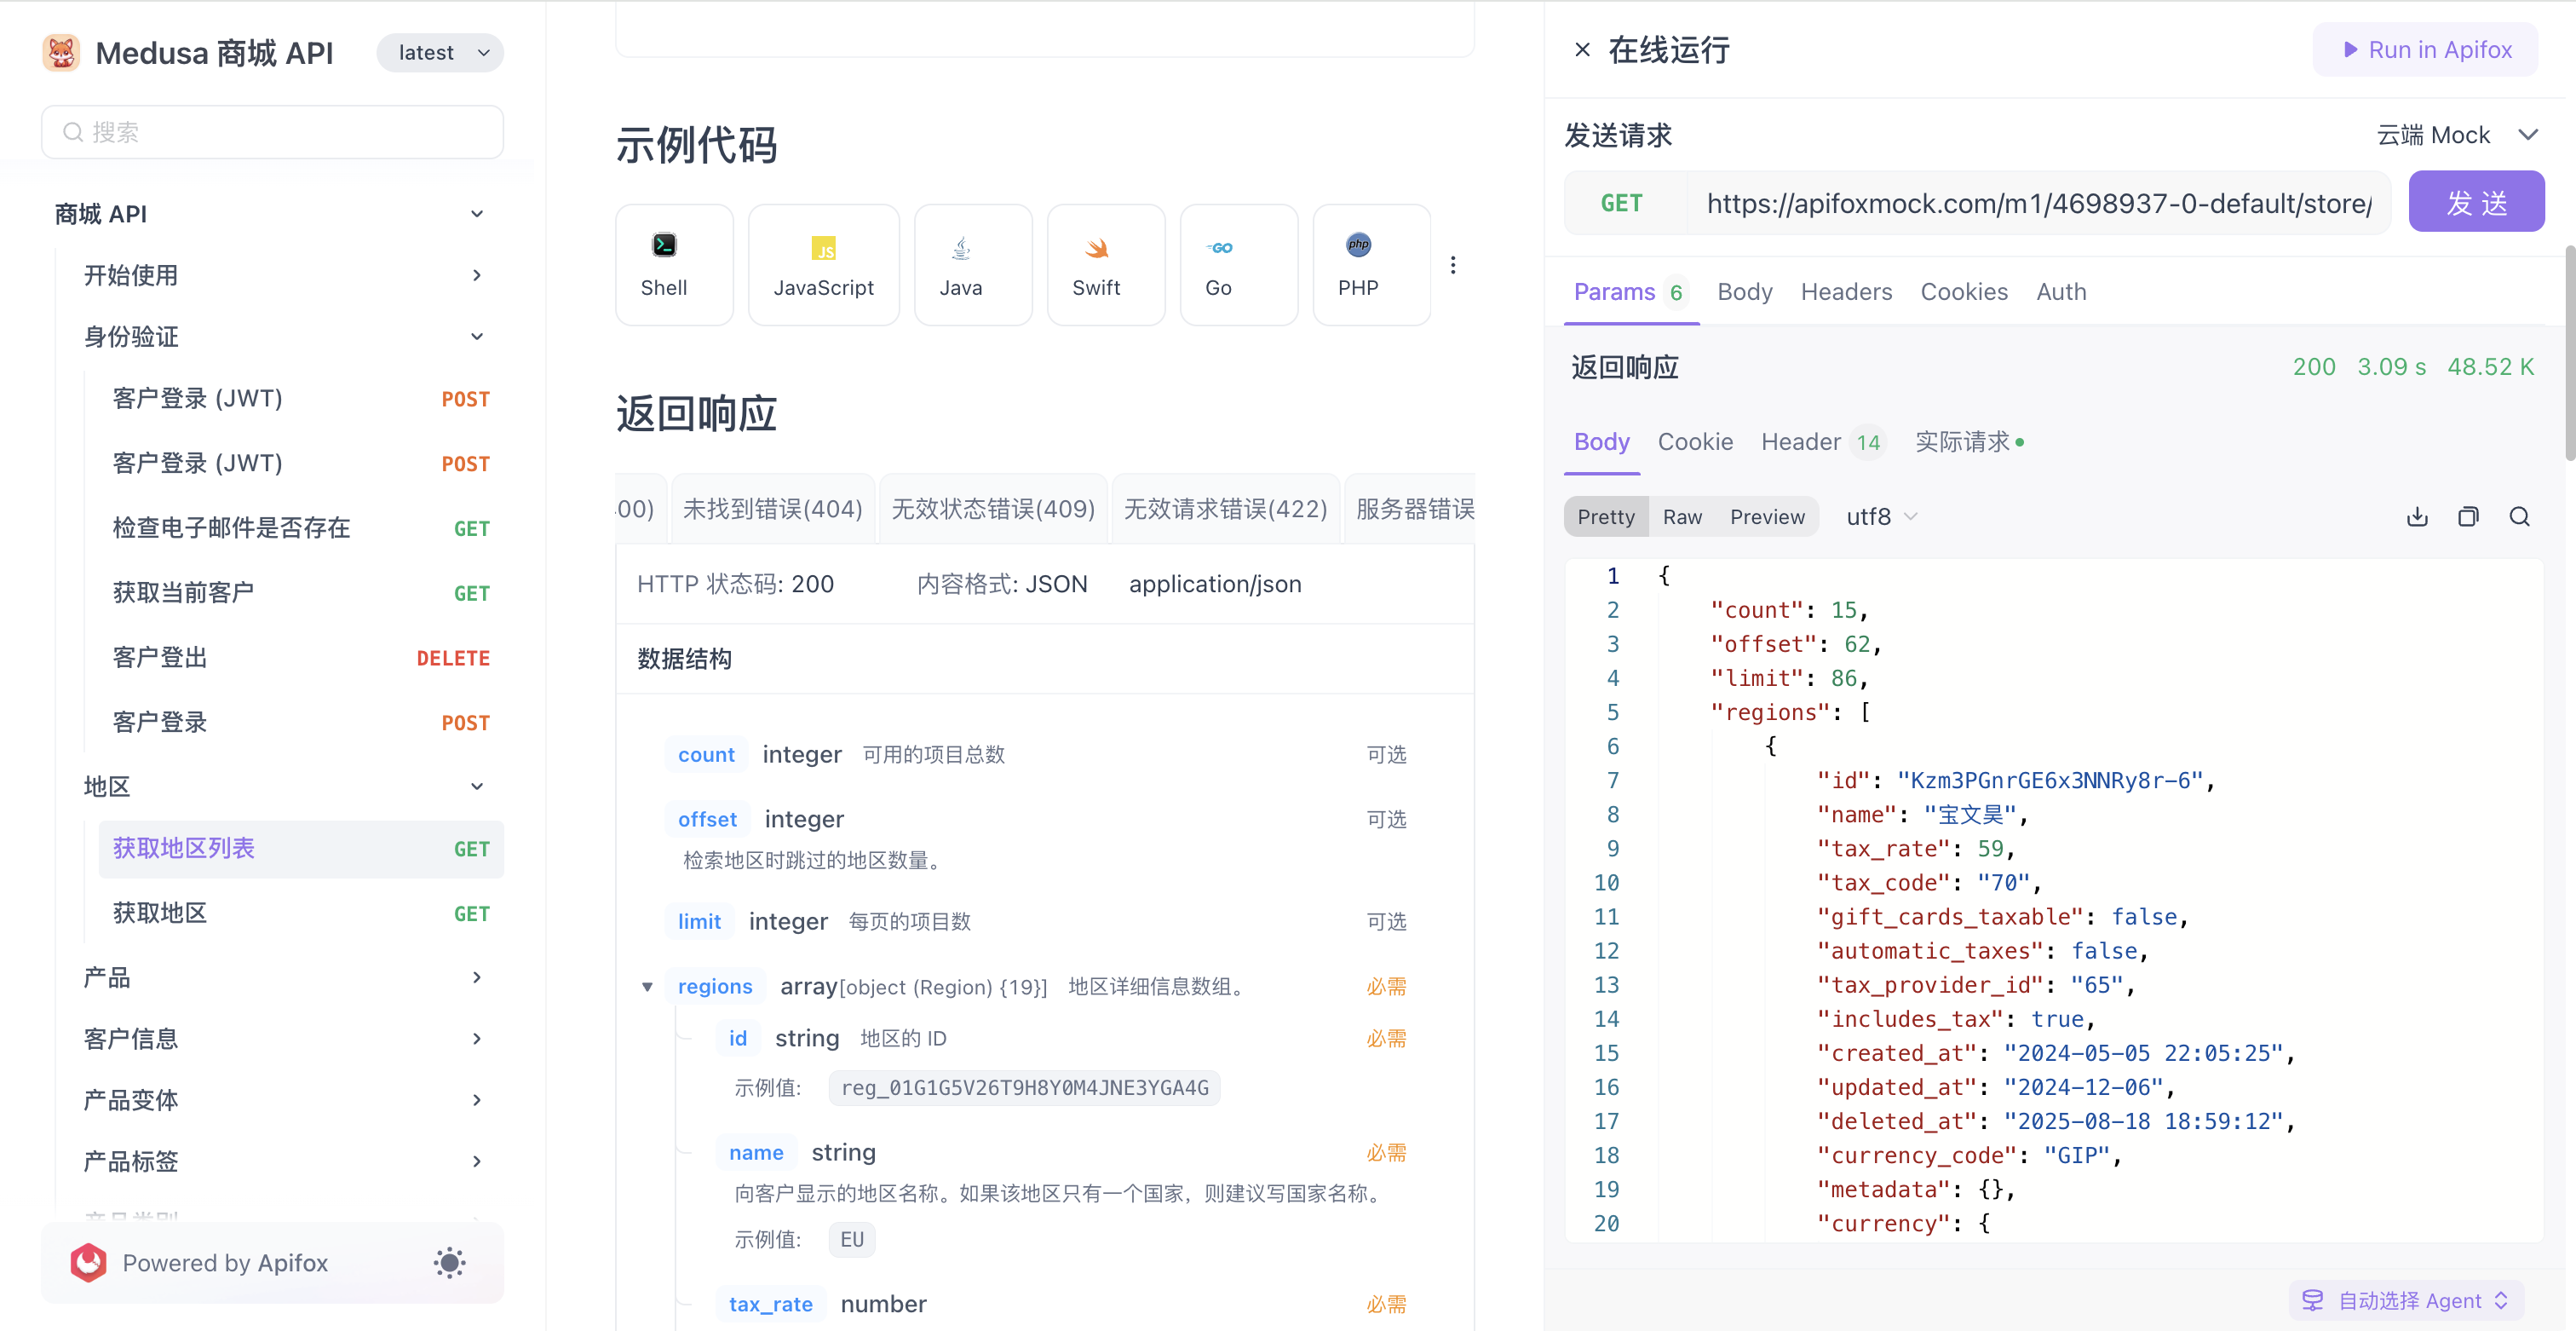Switch response view to Raw

1682,517
